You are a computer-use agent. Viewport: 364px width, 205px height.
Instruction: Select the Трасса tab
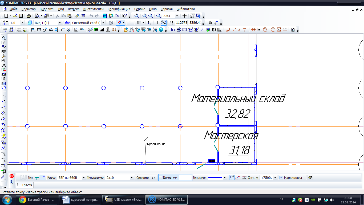tap(25, 185)
